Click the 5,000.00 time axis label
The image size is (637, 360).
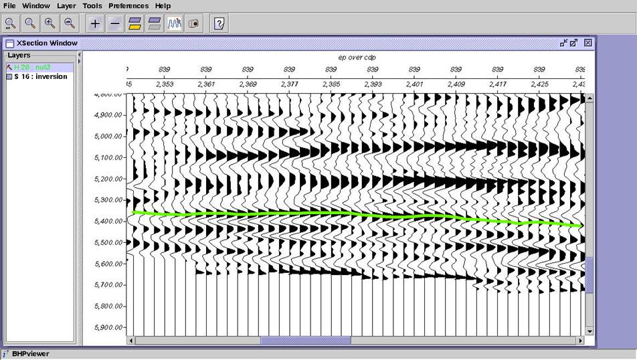108,137
